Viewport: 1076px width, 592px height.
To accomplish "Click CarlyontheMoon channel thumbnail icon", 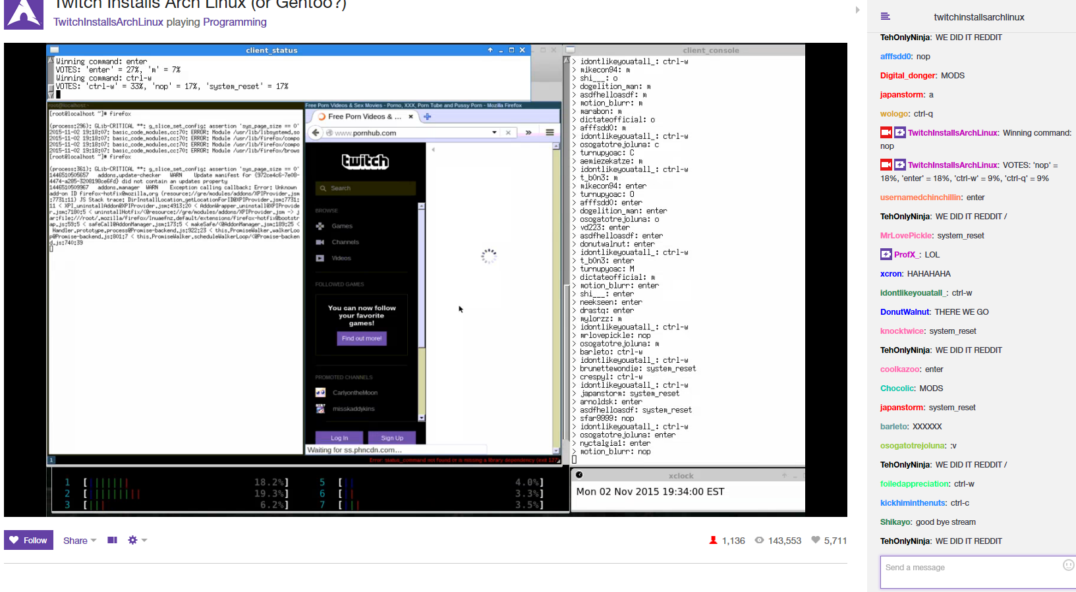I will (320, 392).
